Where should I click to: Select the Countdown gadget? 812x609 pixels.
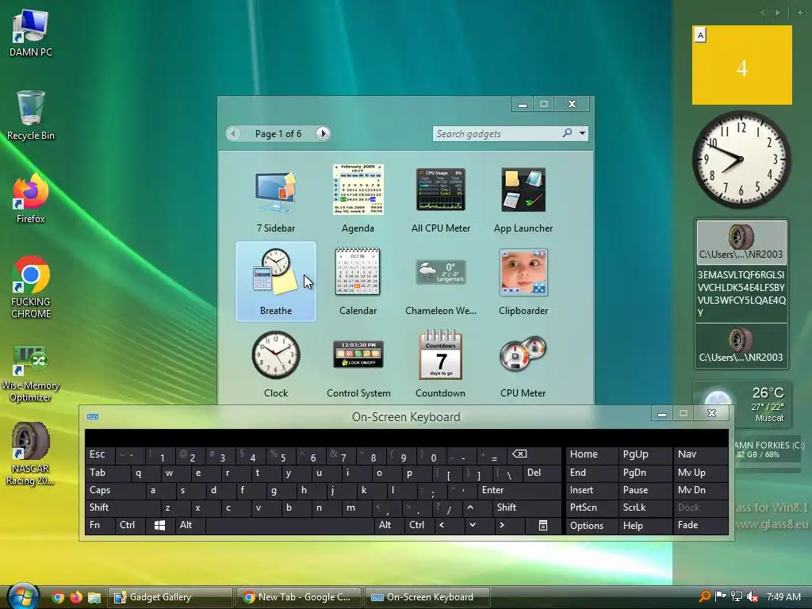(x=441, y=364)
